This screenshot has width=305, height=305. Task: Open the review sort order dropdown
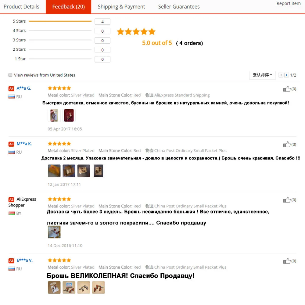[x=262, y=75]
